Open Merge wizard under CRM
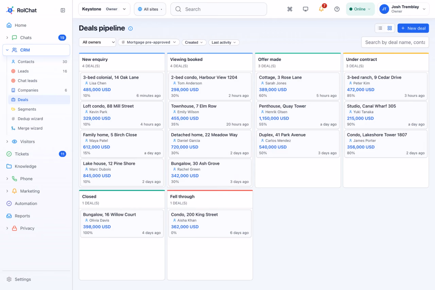Screen dimensions: 435x290 point(39,128)
